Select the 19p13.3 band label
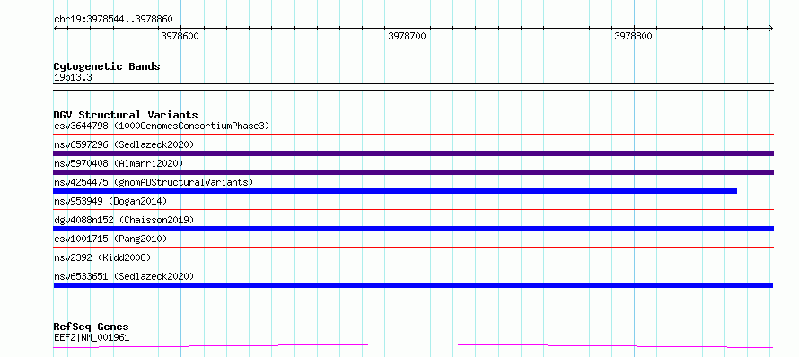This screenshot has height=357, width=799. pyautogui.click(x=73, y=78)
